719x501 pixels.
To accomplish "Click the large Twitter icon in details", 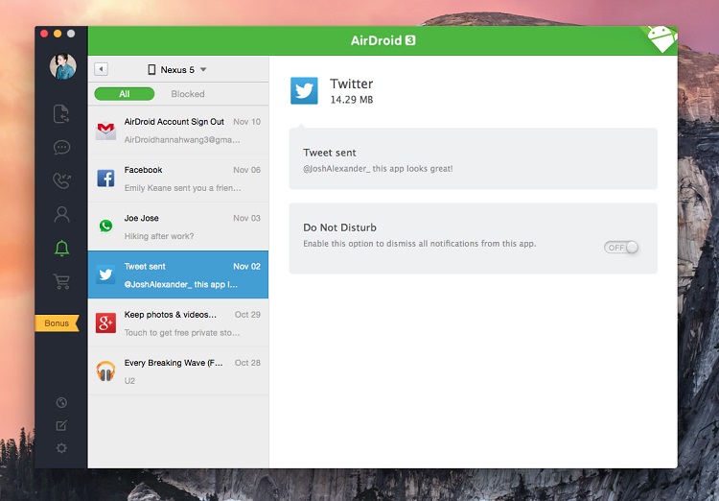I will coord(304,91).
